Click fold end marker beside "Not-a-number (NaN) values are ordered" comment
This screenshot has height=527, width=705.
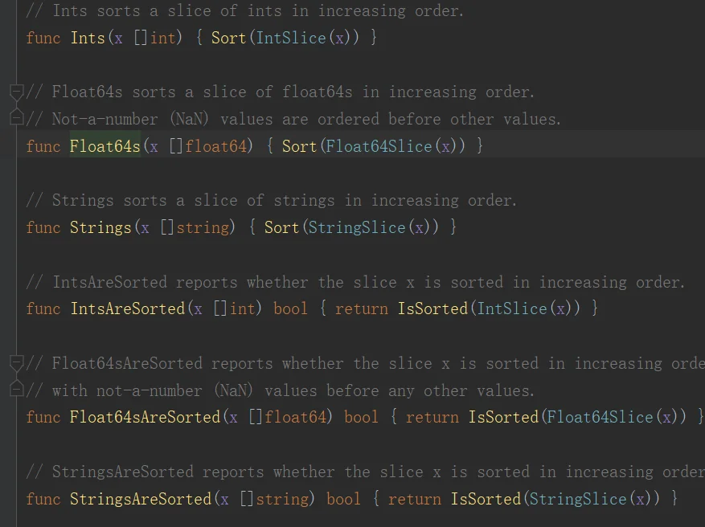point(15,118)
